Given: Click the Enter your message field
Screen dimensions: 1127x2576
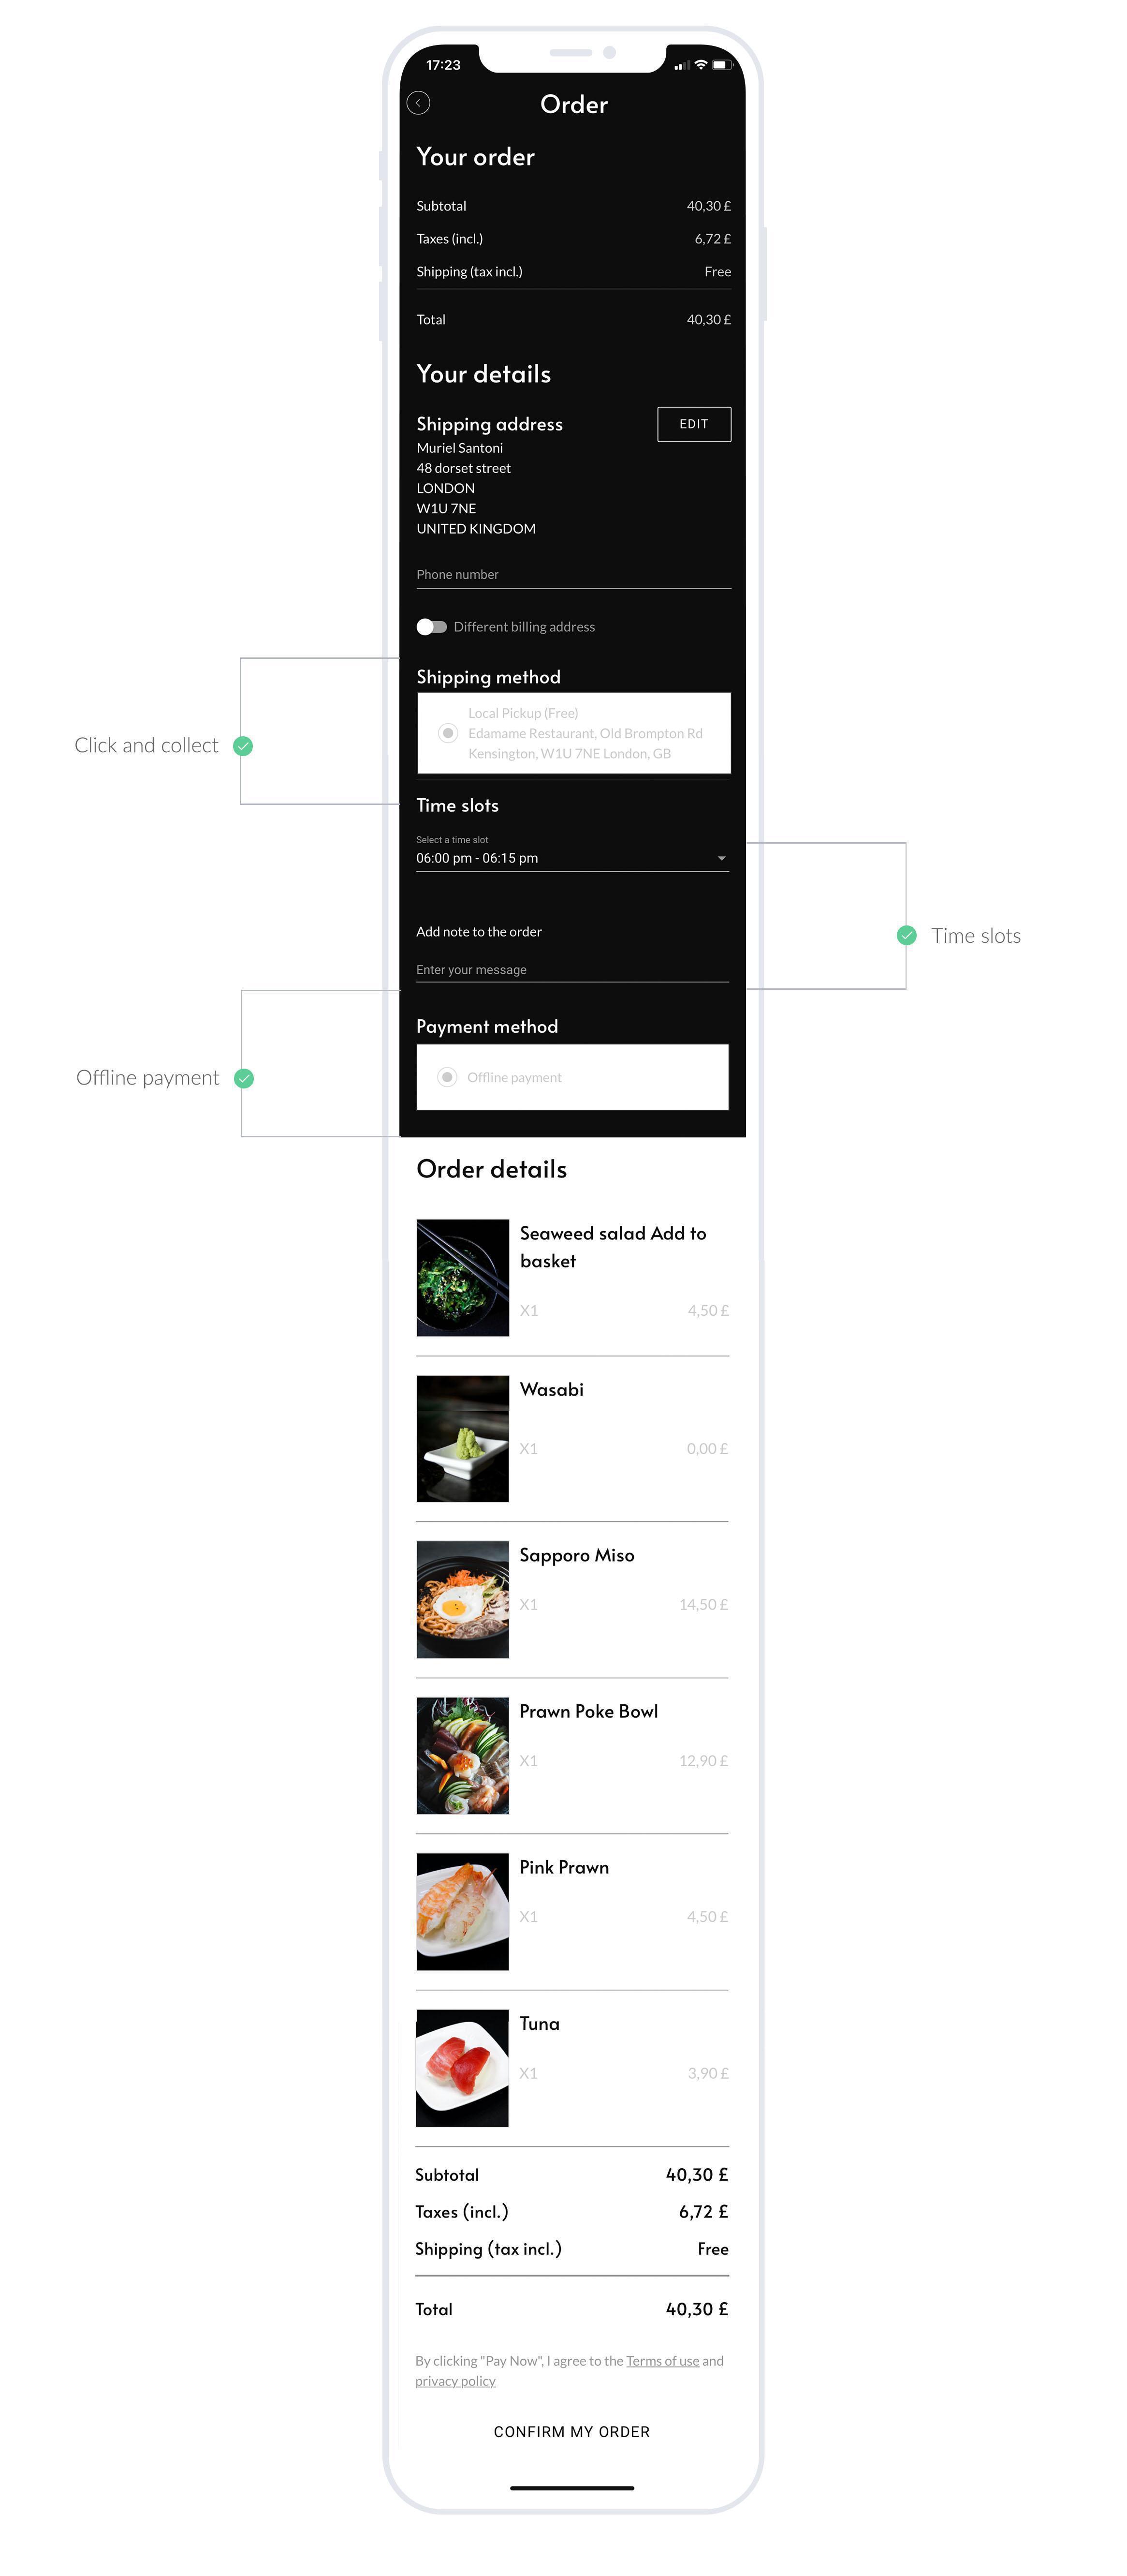Looking at the screenshot, I should (572, 970).
